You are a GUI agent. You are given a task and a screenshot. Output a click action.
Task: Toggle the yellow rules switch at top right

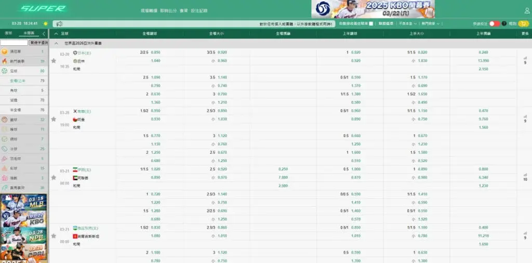(524, 23)
